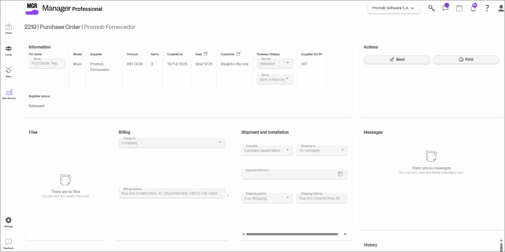Go to Home in sidebar
This screenshot has height=252, width=505.
pyautogui.click(x=9, y=29)
